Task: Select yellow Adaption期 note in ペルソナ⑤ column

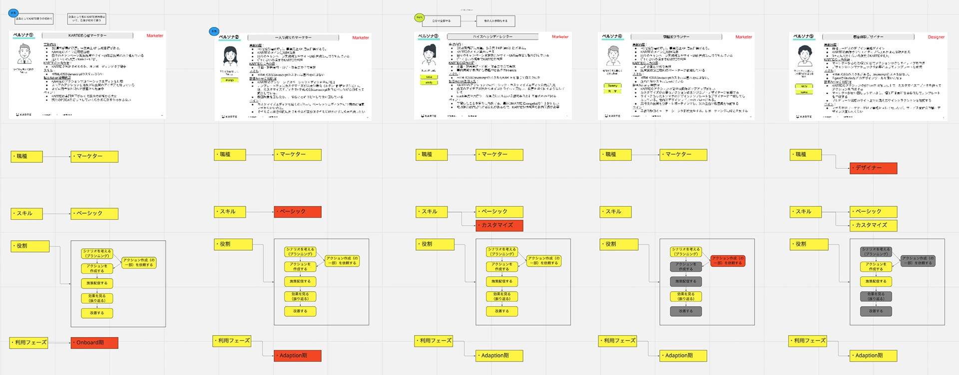Action: coord(874,356)
